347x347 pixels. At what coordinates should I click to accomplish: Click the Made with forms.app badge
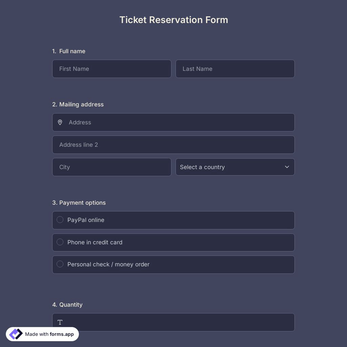[42, 334]
